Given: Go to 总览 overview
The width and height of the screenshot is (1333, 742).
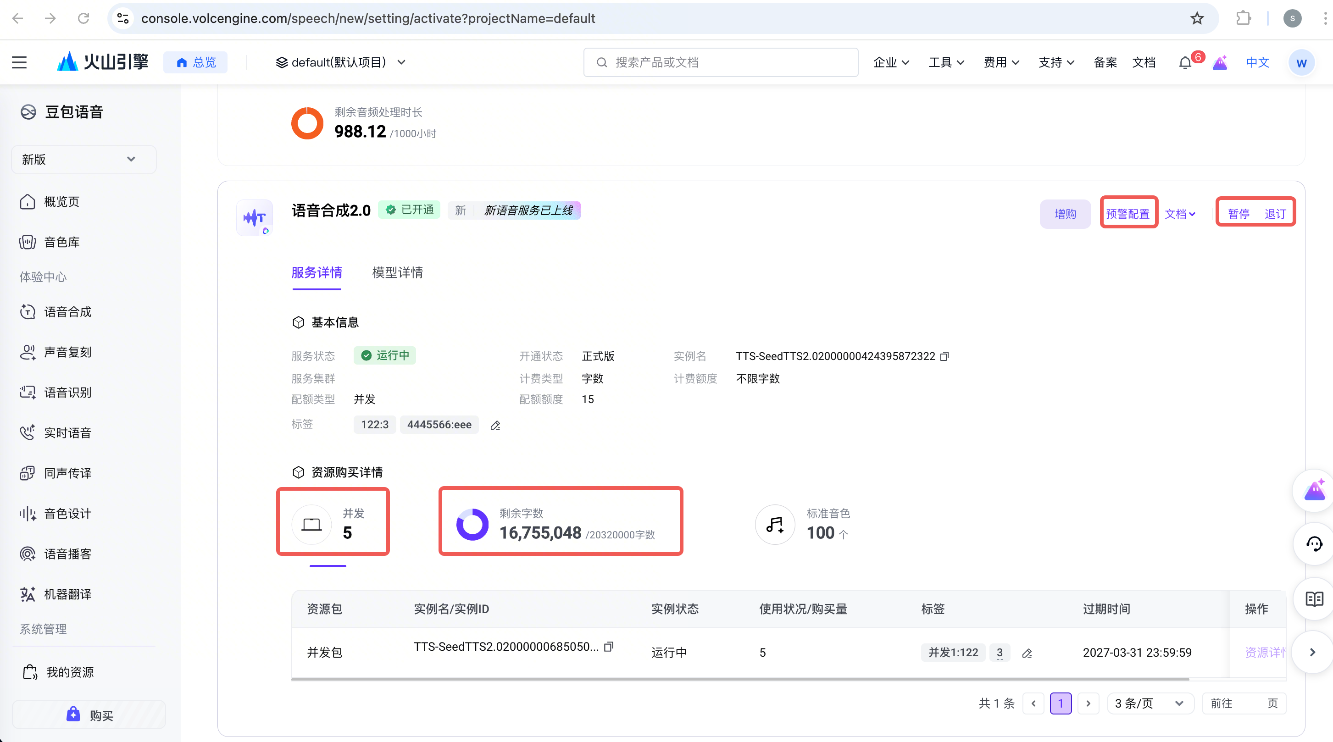Looking at the screenshot, I should pyautogui.click(x=195, y=63).
